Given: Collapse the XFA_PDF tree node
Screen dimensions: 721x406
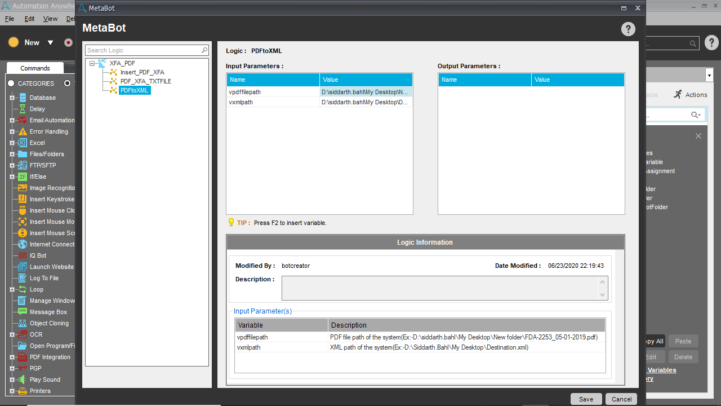Looking at the screenshot, I should point(92,63).
